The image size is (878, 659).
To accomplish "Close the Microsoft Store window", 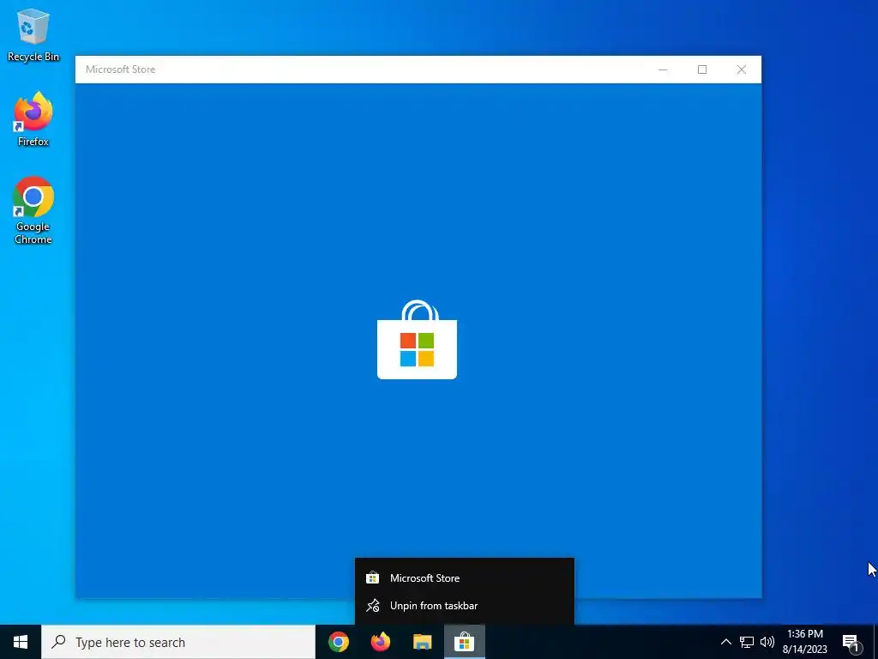I will pyautogui.click(x=742, y=70).
